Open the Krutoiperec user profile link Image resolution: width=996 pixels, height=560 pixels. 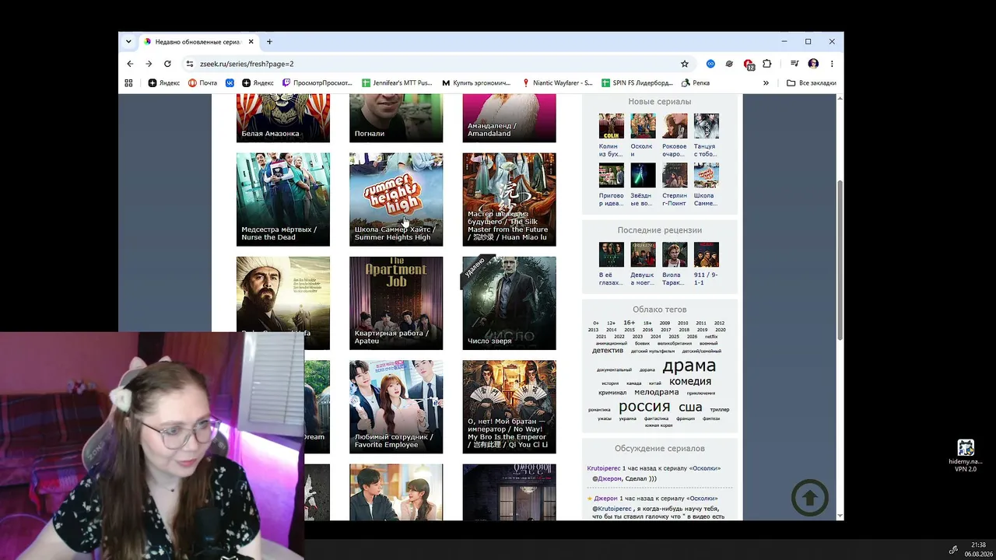(x=604, y=468)
